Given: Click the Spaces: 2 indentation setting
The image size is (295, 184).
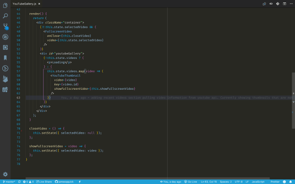Looking at the screenshot, I should point(226,181).
